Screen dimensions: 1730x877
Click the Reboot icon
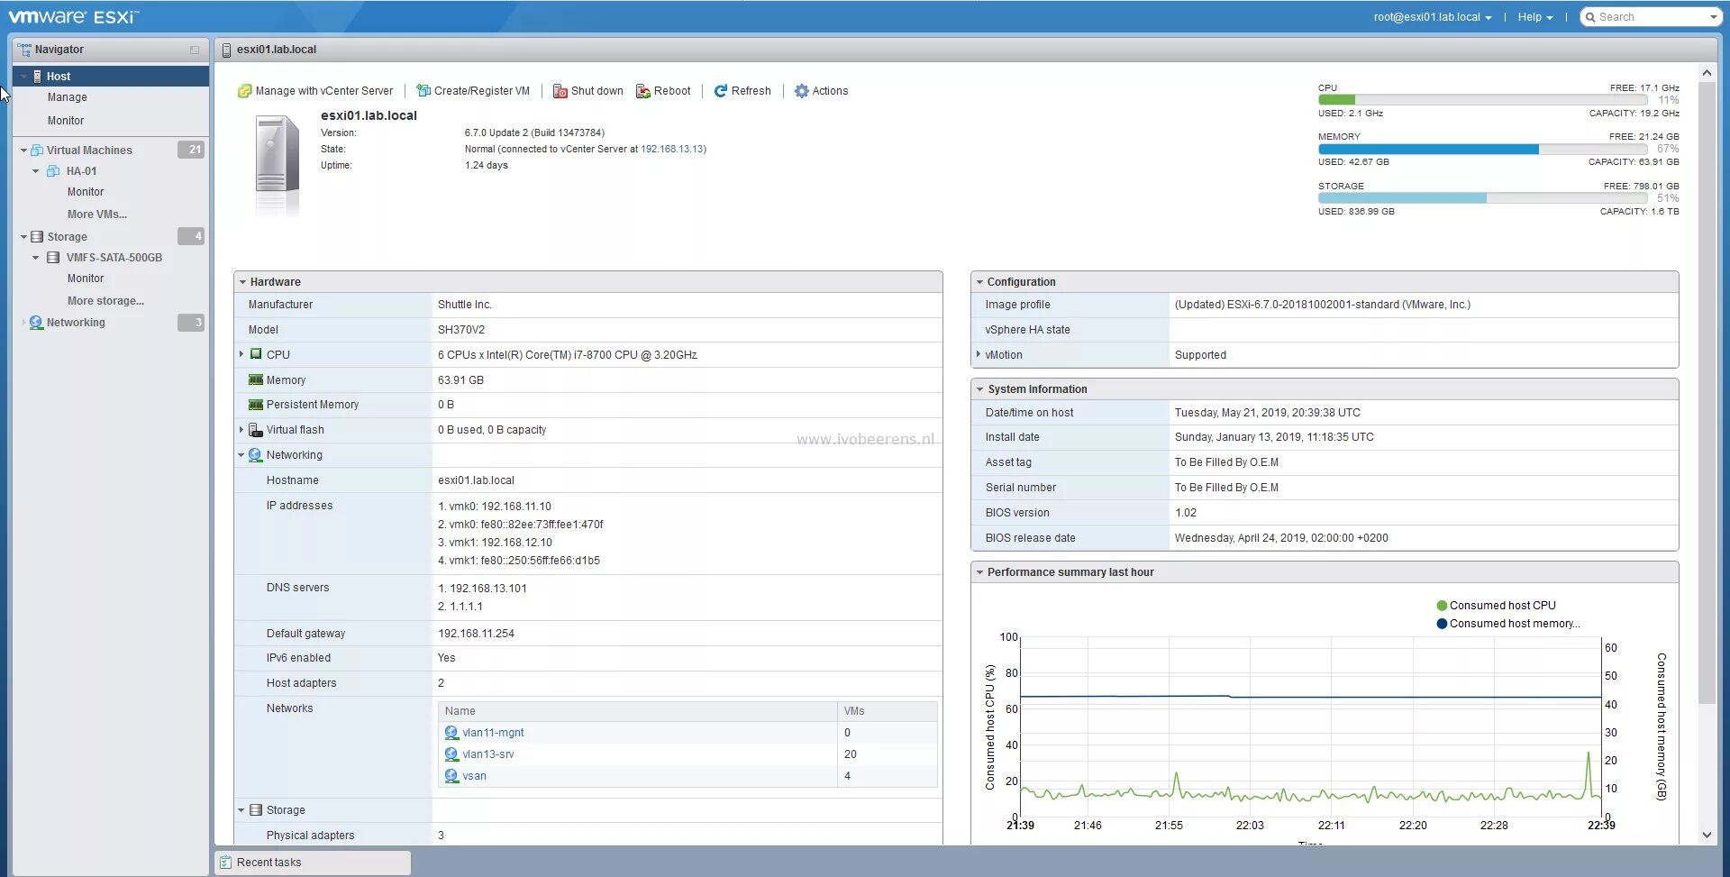[642, 91]
